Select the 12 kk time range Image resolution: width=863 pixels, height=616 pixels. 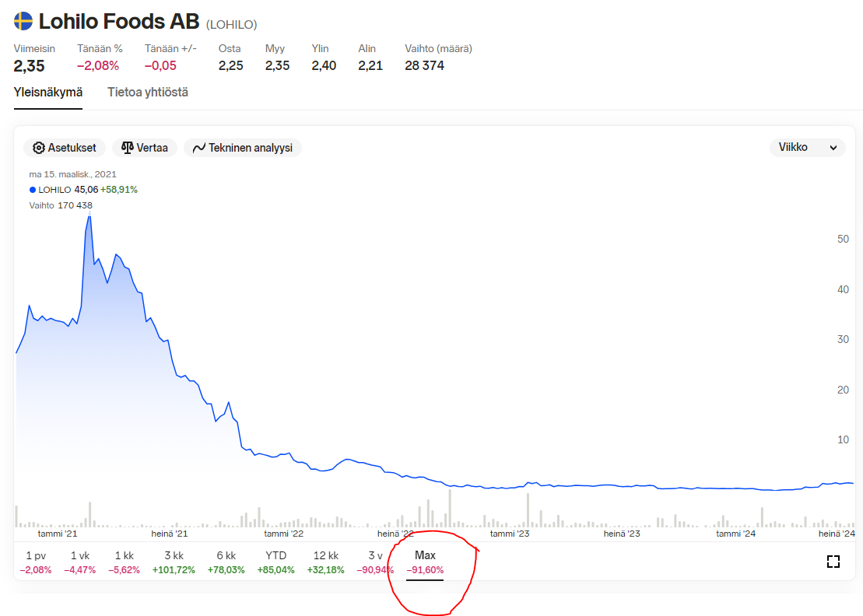click(326, 562)
